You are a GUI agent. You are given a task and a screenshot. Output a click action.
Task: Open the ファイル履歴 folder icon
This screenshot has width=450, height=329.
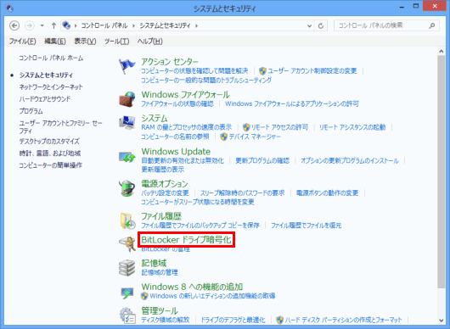click(127, 221)
